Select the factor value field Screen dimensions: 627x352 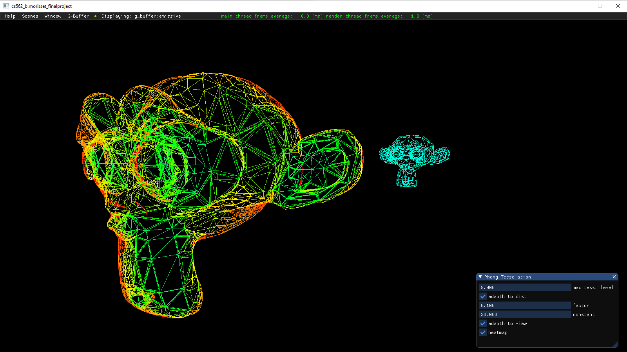[x=525, y=305]
